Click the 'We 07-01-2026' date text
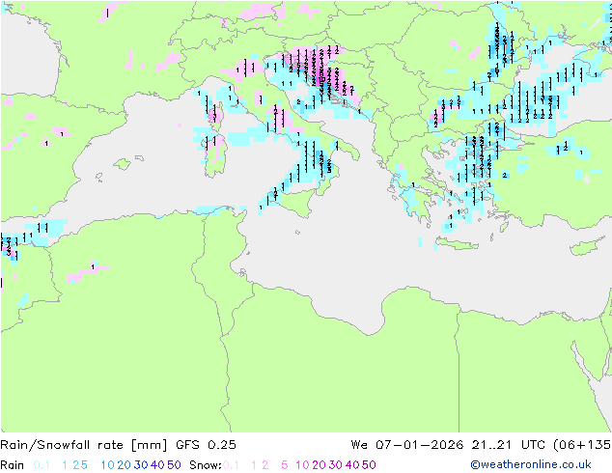The height and width of the screenshot is (473, 612). (x=407, y=445)
